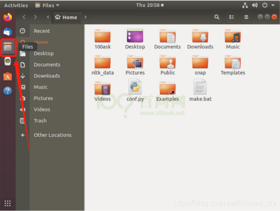This screenshot has width=280, height=211.
Task: Click the power icon in top bar
Action: [x=265, y=5]
